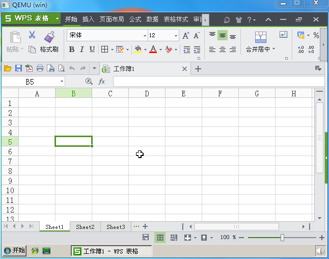This screenshot has width=329, height=259.
Task: Click the decrease indent icon
Action: click(186, 49)
